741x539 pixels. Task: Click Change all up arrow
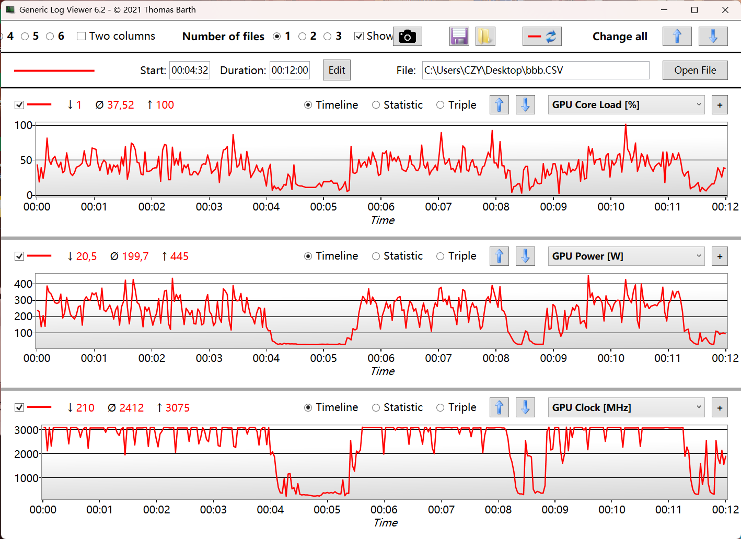tap(677, 37)
